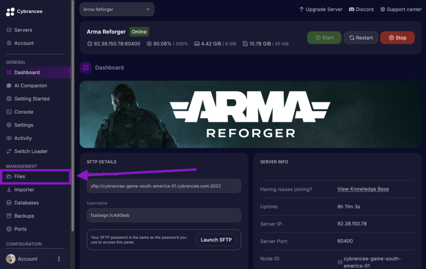Click the Support center lifebuoy icon
Viewport: 426px width, 269px height.
pyautogui.click(x=383, y=10)
